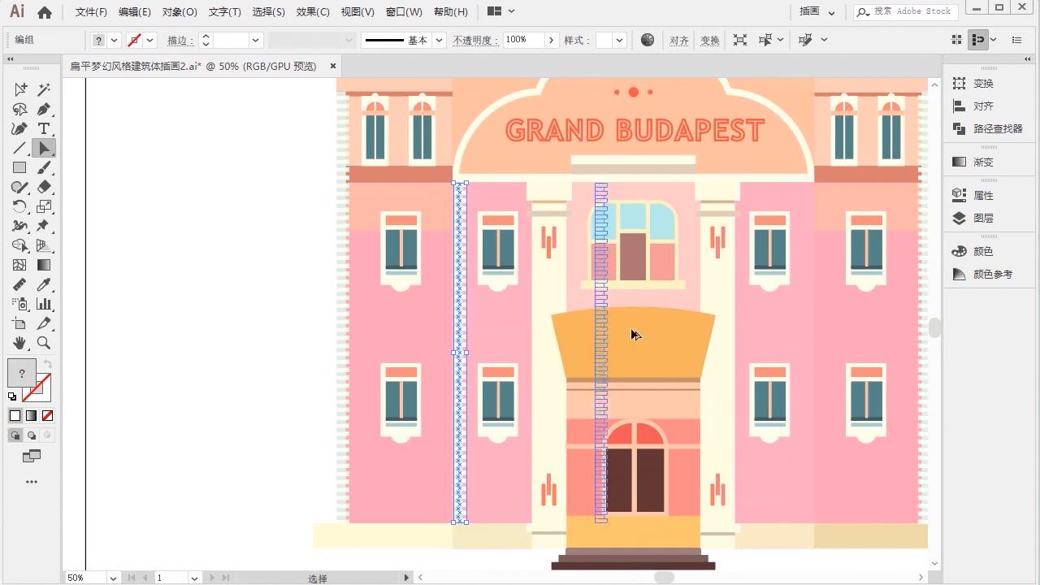Viewport: 1040px width, 585px height.
Task: Select the Line Segment tool
Action: pos(20,148)
